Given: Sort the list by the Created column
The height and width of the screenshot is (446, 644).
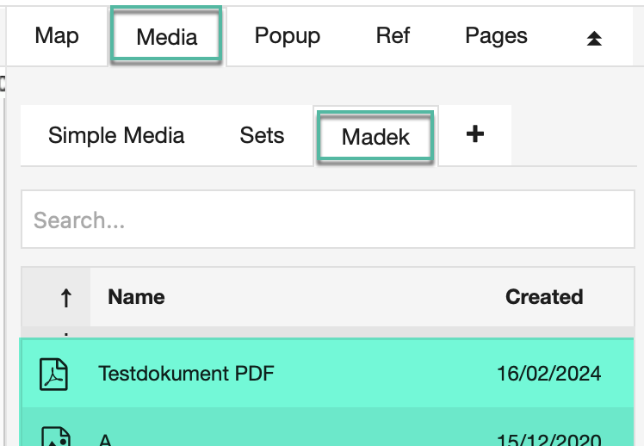Looking at the screenshot, I should 543,297.
